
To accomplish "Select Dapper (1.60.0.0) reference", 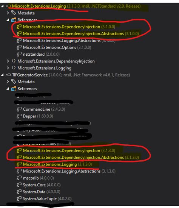I will [38, 116].
